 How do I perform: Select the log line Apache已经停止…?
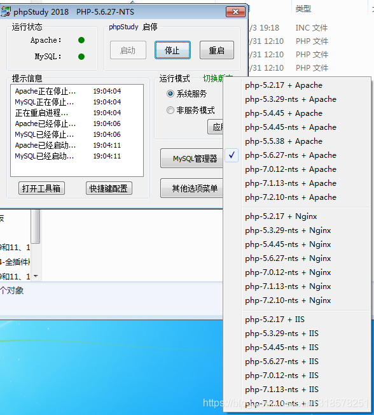point(67,124)
